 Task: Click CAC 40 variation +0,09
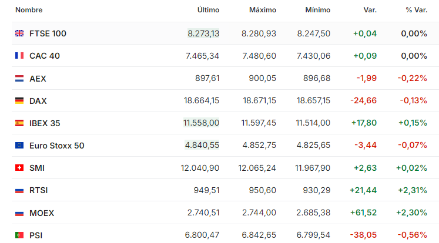[365, 56]
